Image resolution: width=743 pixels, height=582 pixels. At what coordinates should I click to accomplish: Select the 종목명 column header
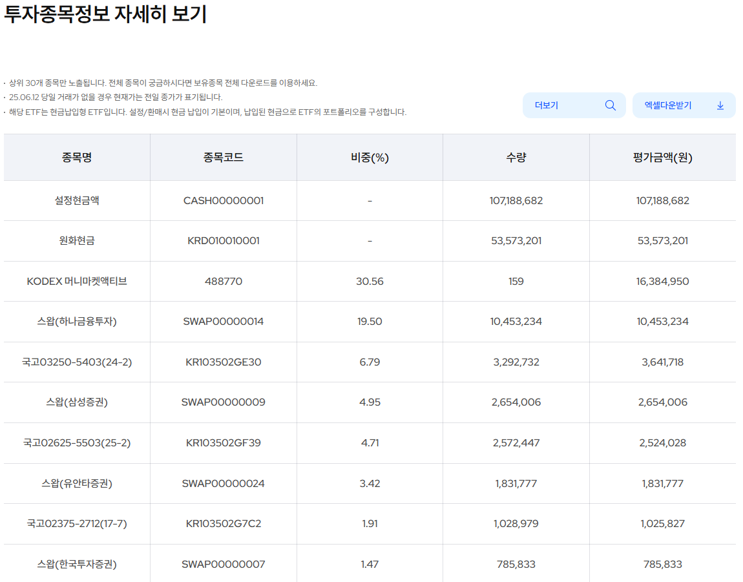tap(76, 157)
